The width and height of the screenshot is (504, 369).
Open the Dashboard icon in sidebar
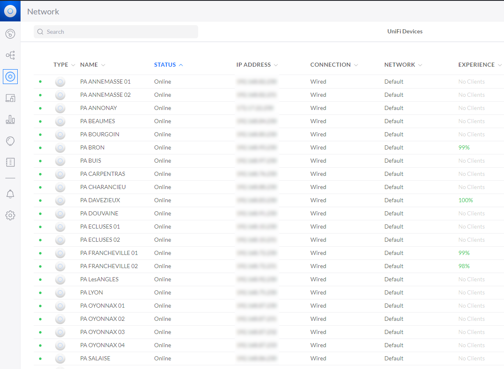click(x=10, y=34)
